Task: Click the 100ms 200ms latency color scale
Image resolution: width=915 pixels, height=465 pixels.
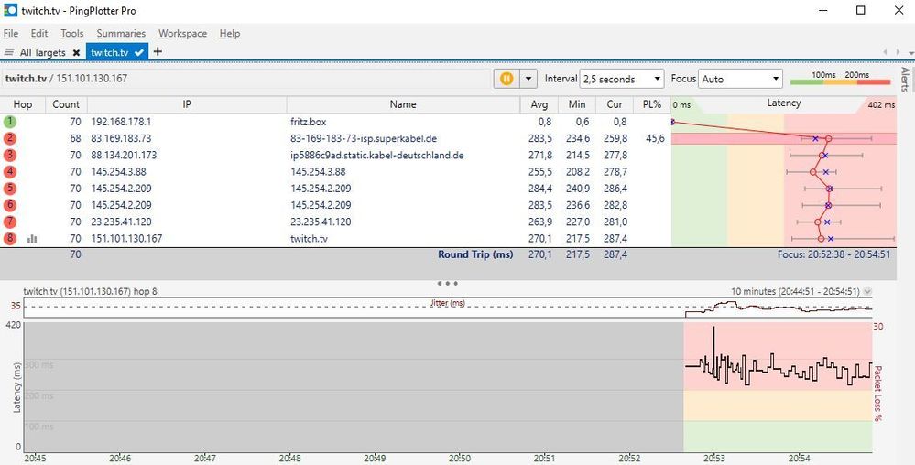Action: click(840, 78)
